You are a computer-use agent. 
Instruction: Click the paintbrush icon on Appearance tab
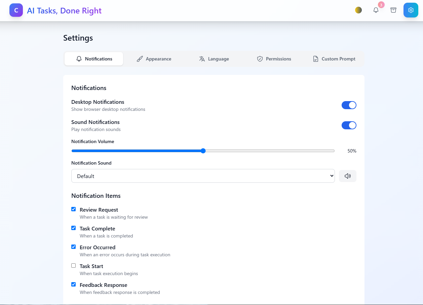point(140,59)
